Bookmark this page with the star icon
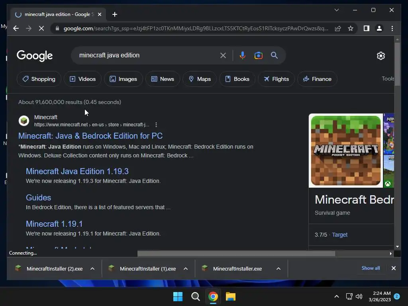 click(x=351, y=28)
